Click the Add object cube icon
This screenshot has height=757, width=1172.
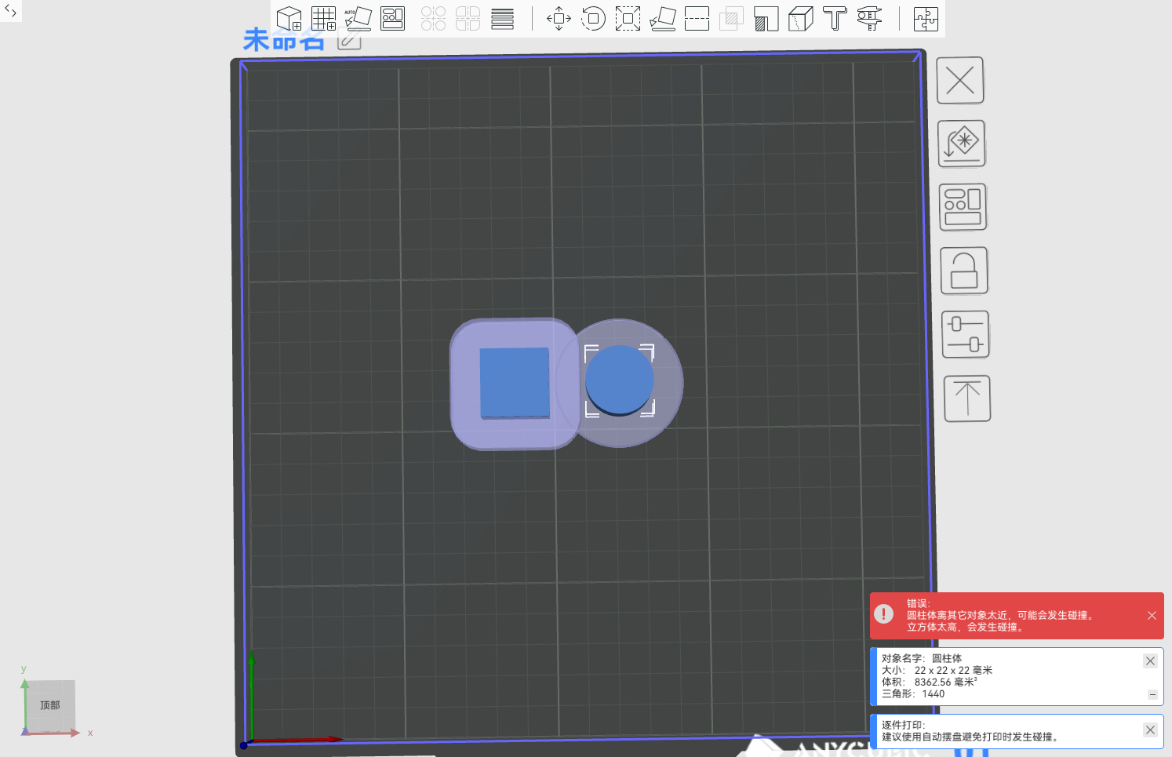coord(289,18)
